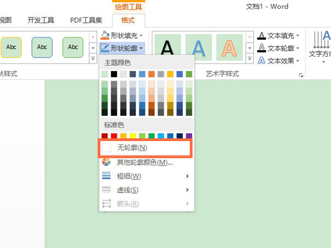This screenshot has width=331, height=248.
Task: Open the WordArt styles dialog launcher
Action: pos(301,75)
